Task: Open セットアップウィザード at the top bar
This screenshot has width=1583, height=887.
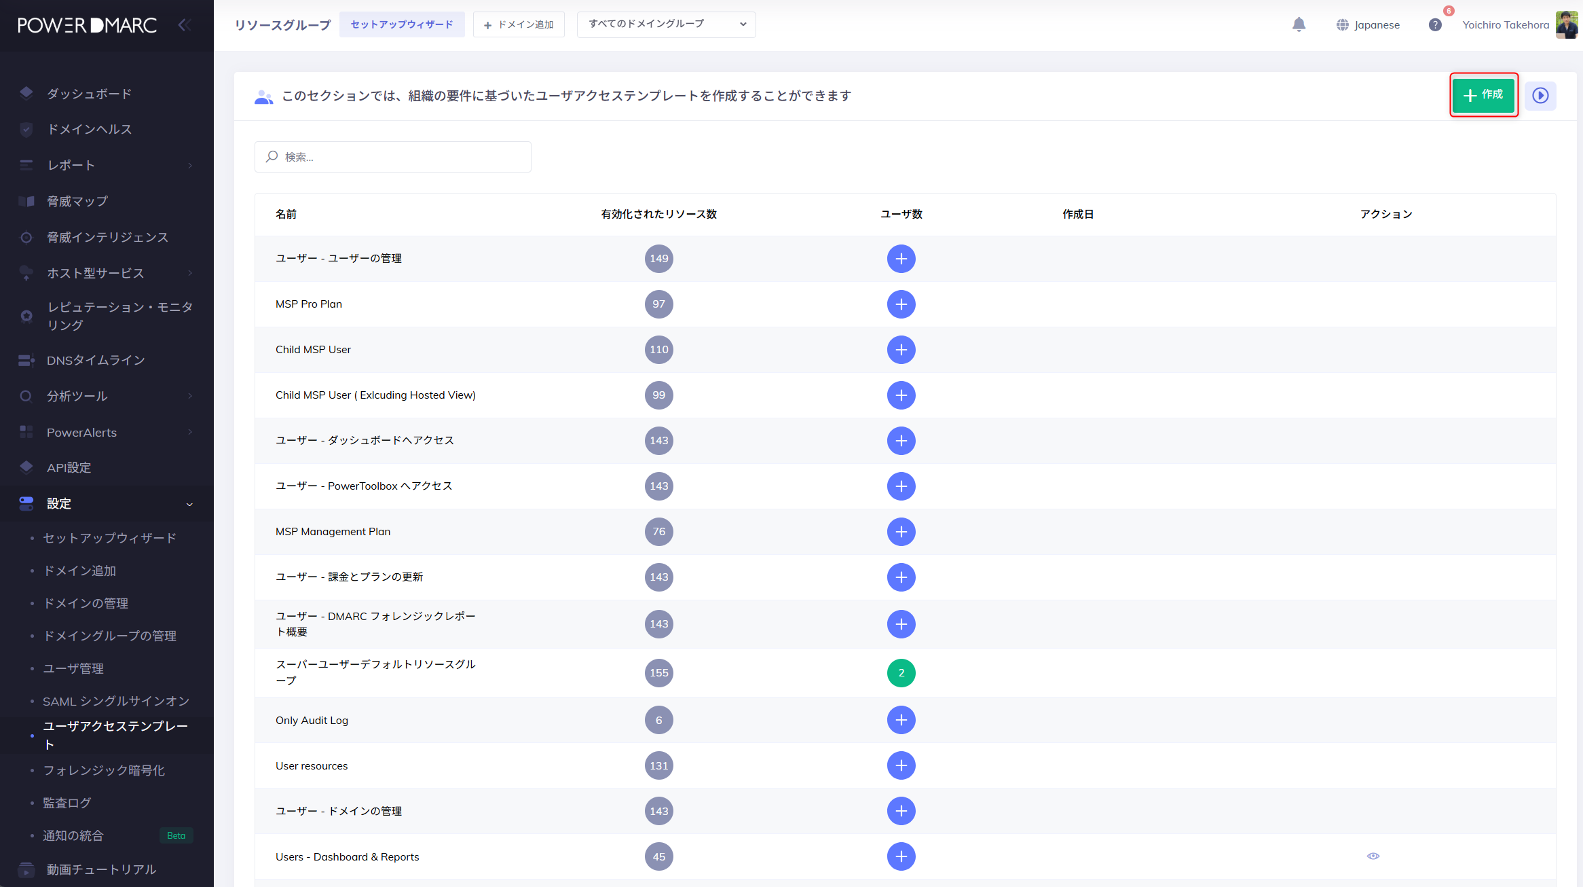Action: (x=402, y=24)
